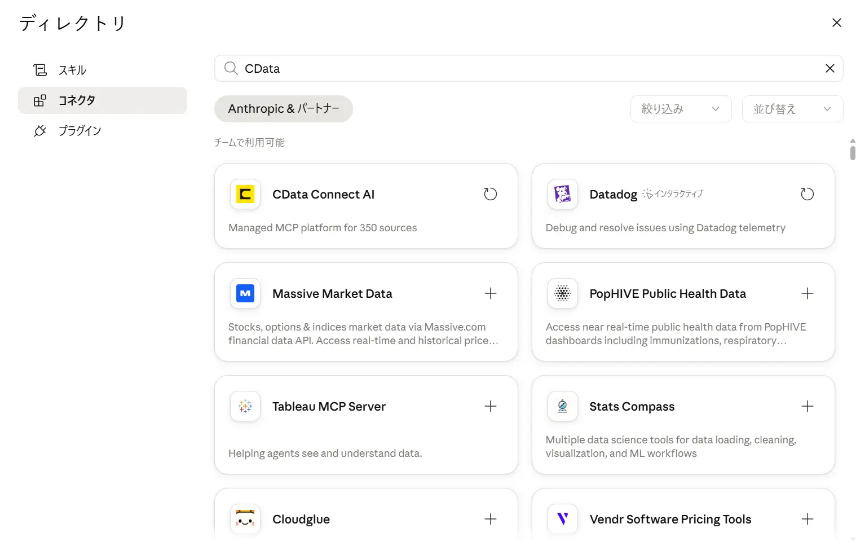Open the CData Connect AI title
856x559 pixels.
pos(323,194)
